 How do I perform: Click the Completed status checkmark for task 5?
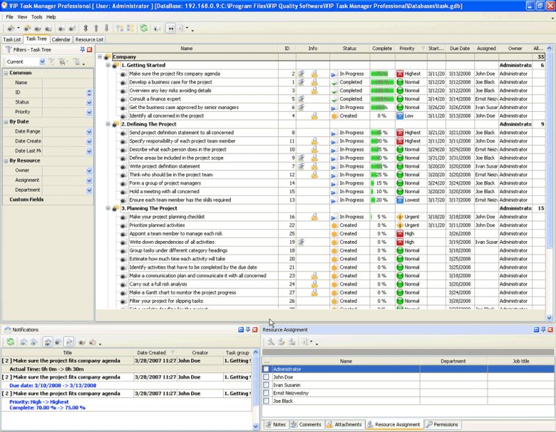pos(334,99)
